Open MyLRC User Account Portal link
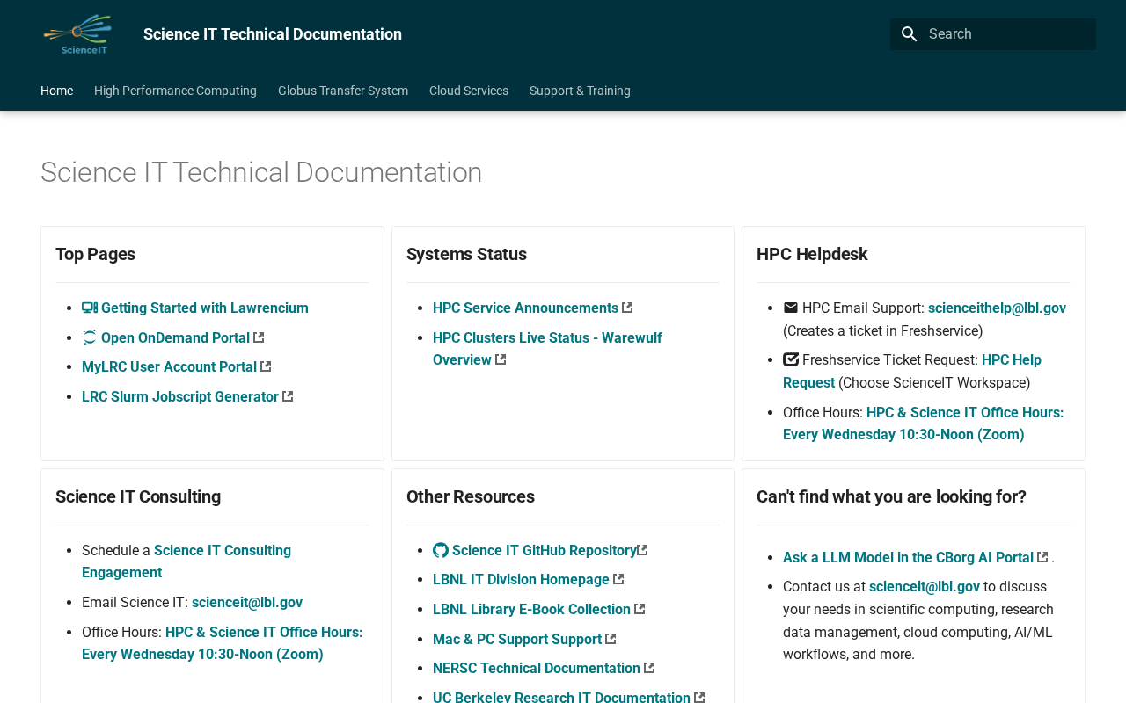The width and height of the screenshot is (1126, 703). [169, 367]
